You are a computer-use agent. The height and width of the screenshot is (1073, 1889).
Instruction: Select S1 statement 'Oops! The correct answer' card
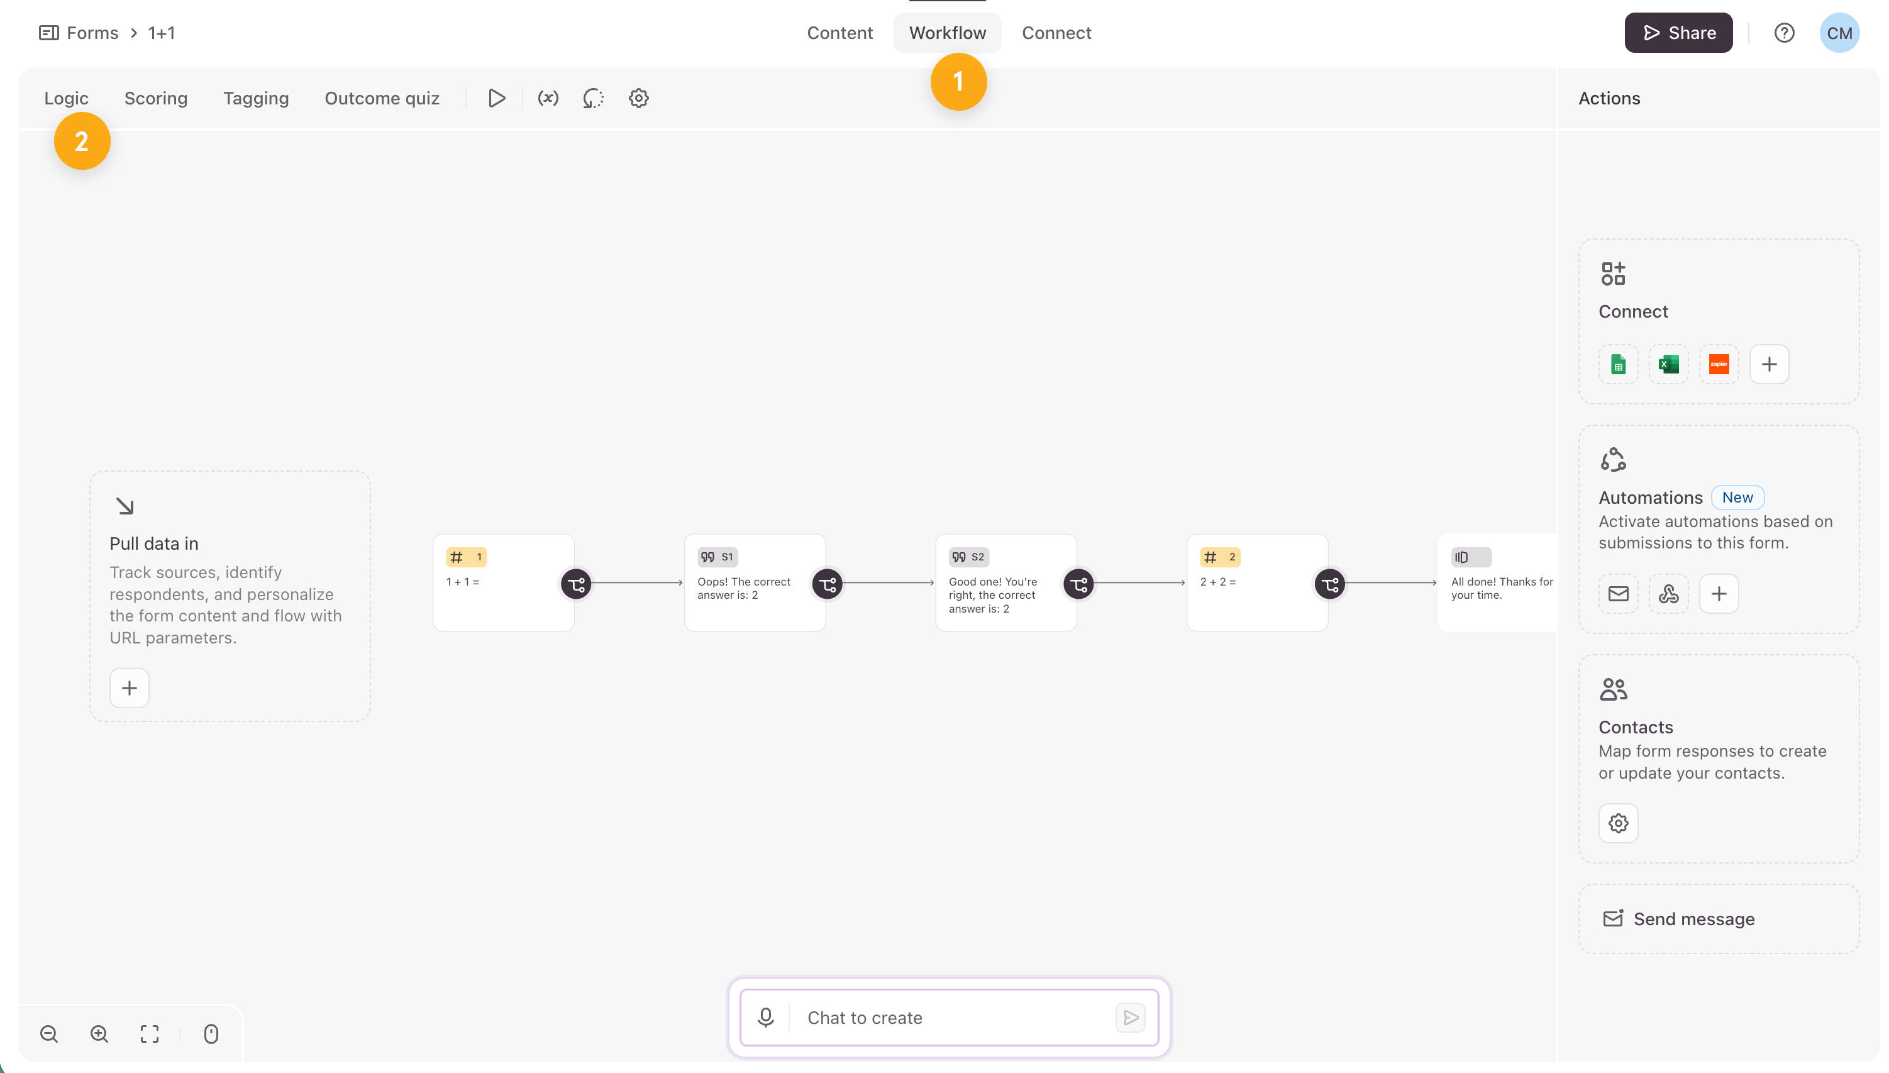(x=755, y=582)
